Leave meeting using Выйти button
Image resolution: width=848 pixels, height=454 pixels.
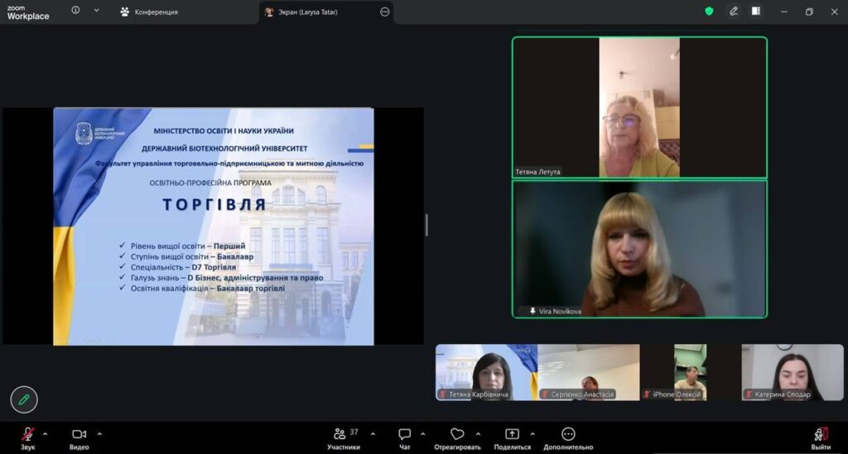(x=821, y=436)
